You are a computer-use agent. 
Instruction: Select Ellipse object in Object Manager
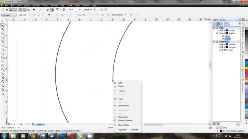(227, 36)
